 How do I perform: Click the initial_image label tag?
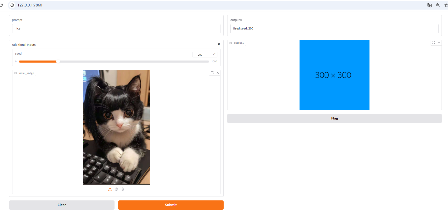[x=24, y=73]
